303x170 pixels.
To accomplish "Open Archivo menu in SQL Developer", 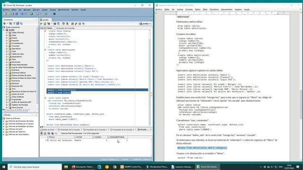I will [6, 9].
